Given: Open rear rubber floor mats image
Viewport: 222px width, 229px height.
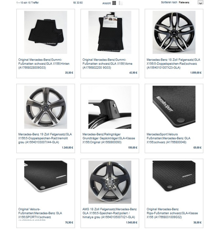Looking at the screenshot, I should (45, 32).
